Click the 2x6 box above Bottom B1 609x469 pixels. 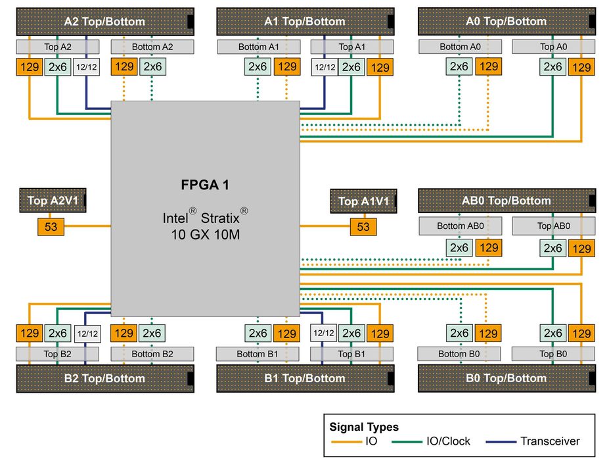(x=258, y=333)
